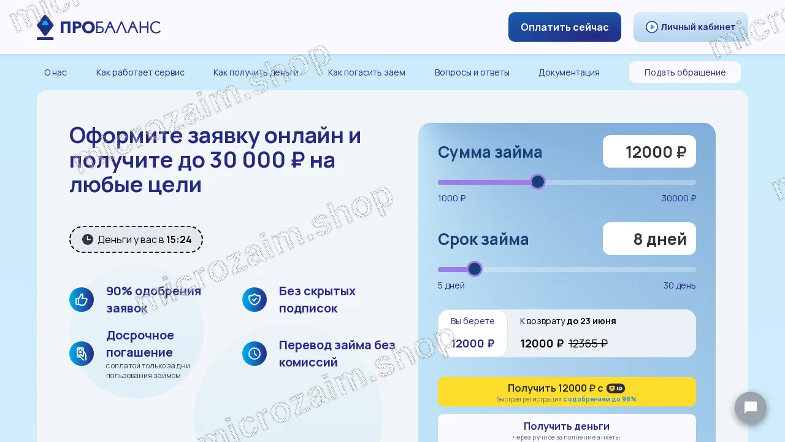Open the chat bubble widget
The height and width of the screenshot is (442, 785).
[x=751, y=408]
